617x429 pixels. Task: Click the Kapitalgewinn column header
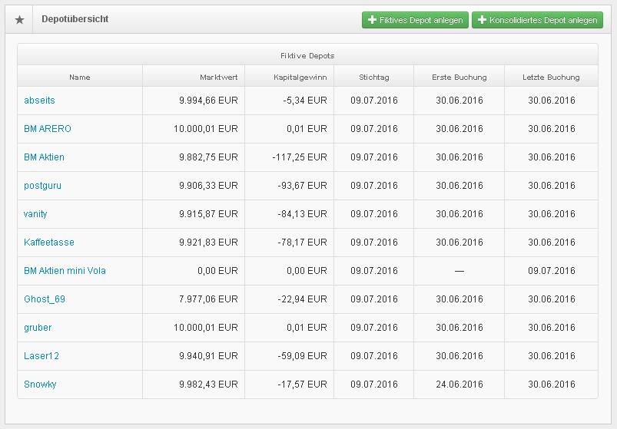pyautogui.click(x=300, y=77)
